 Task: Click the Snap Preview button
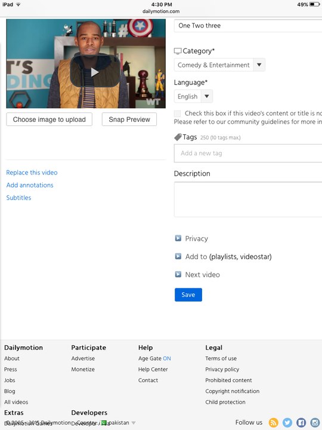129,119
